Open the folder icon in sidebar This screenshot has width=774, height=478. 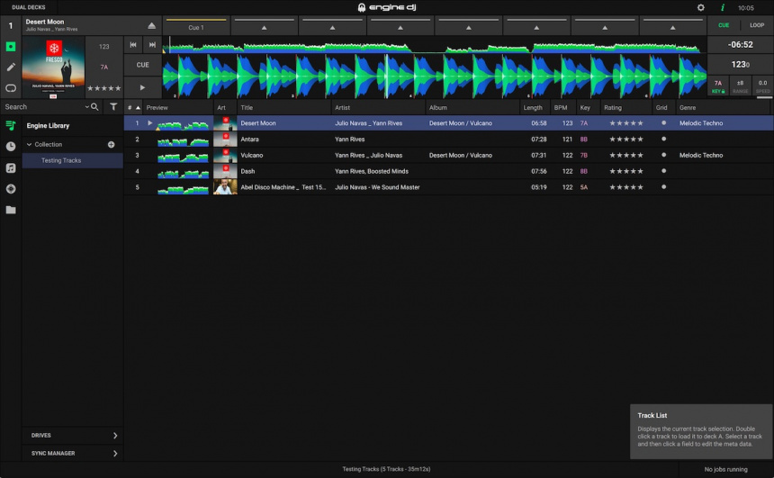pyautogui.click(x=11, y=210)
